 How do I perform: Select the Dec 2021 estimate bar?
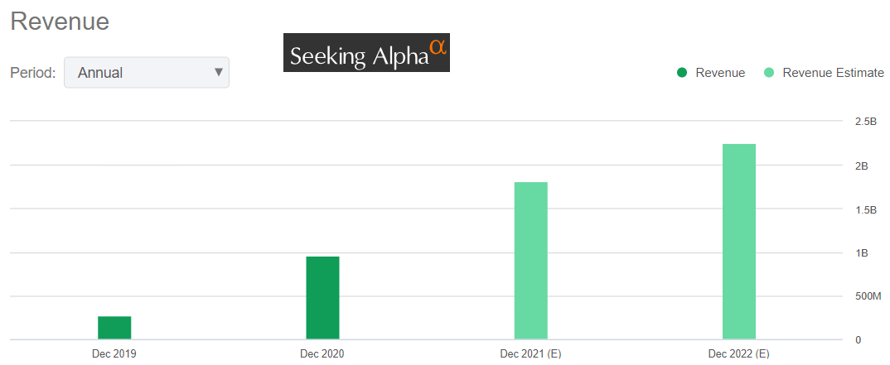click(530, 261)
